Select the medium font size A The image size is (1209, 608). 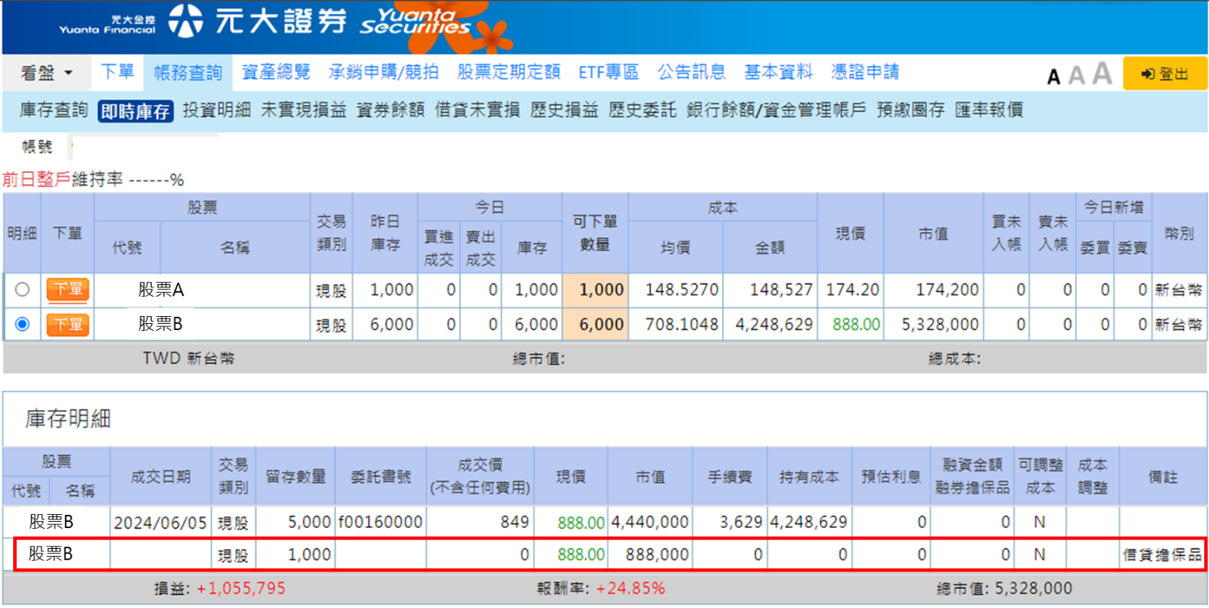pos(1076,75)
